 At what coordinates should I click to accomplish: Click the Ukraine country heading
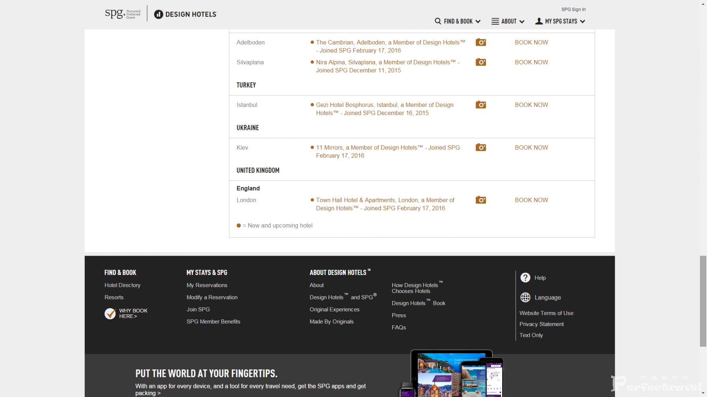(x=247, y=128)
